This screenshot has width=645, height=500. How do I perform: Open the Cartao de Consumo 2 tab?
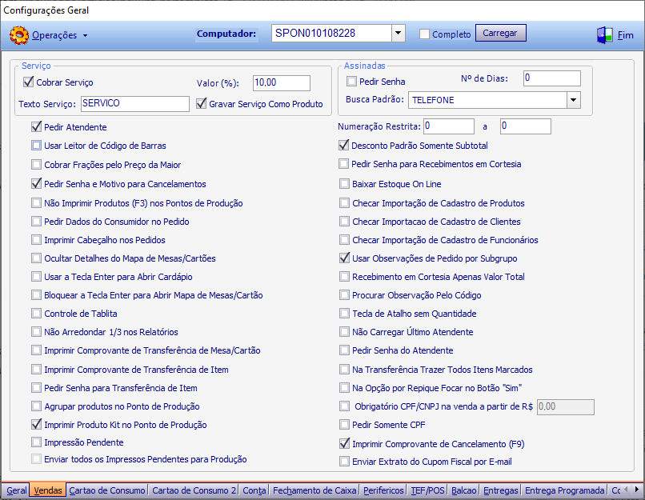(194, 490)
